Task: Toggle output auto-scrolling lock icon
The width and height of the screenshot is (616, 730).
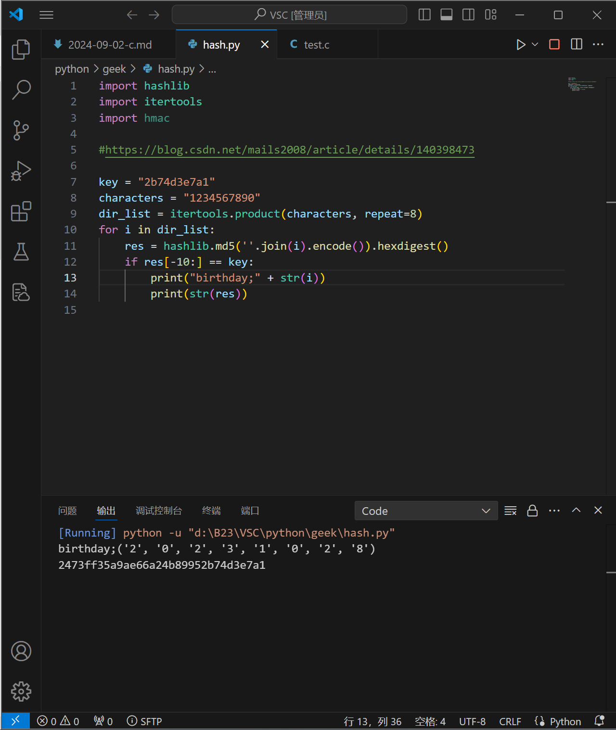Action: (532, 511)
